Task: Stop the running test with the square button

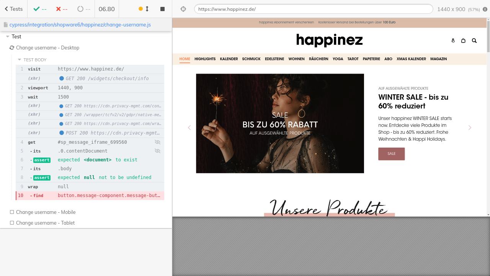Action: (162, 9)
